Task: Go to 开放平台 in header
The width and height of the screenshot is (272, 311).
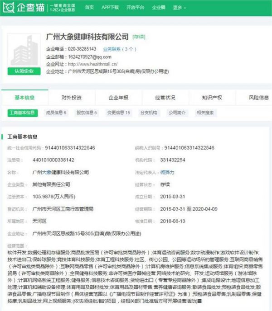Action: [x=135, y=7]
